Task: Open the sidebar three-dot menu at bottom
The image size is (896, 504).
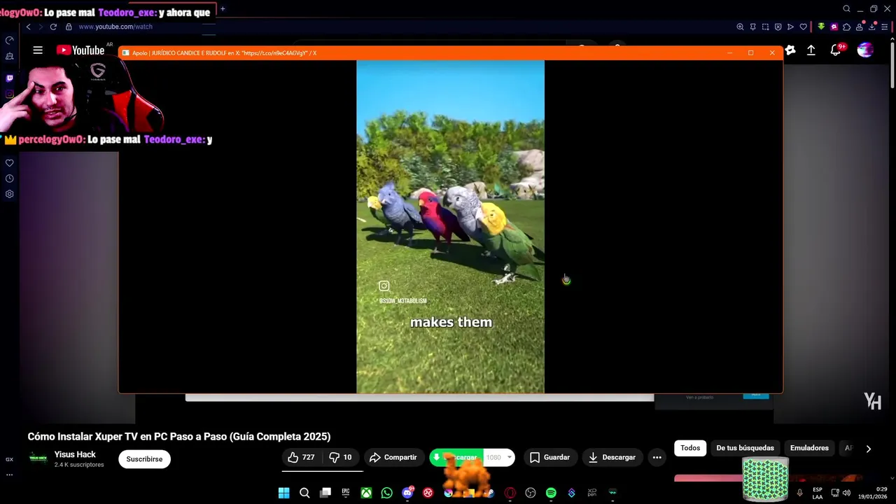Action: click(9, 475)
